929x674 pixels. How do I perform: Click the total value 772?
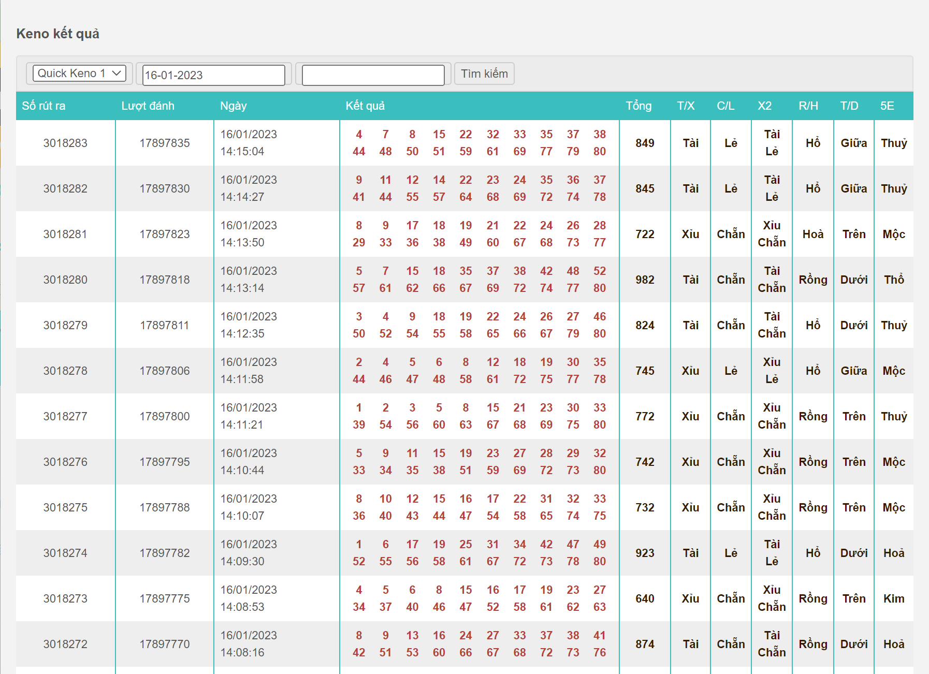[x=645, y=416]
